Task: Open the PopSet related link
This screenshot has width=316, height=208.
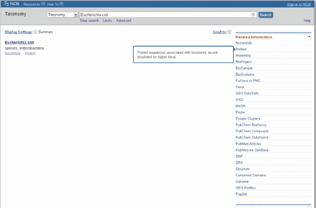Action: 241,194
